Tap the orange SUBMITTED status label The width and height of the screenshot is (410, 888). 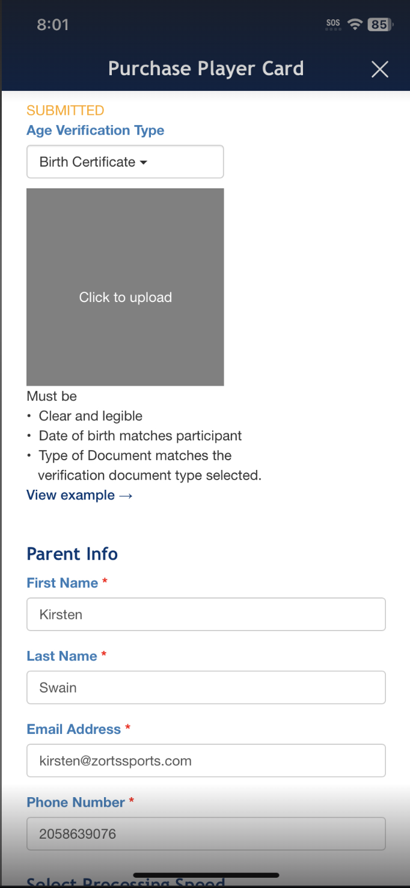tap(66, 110)
